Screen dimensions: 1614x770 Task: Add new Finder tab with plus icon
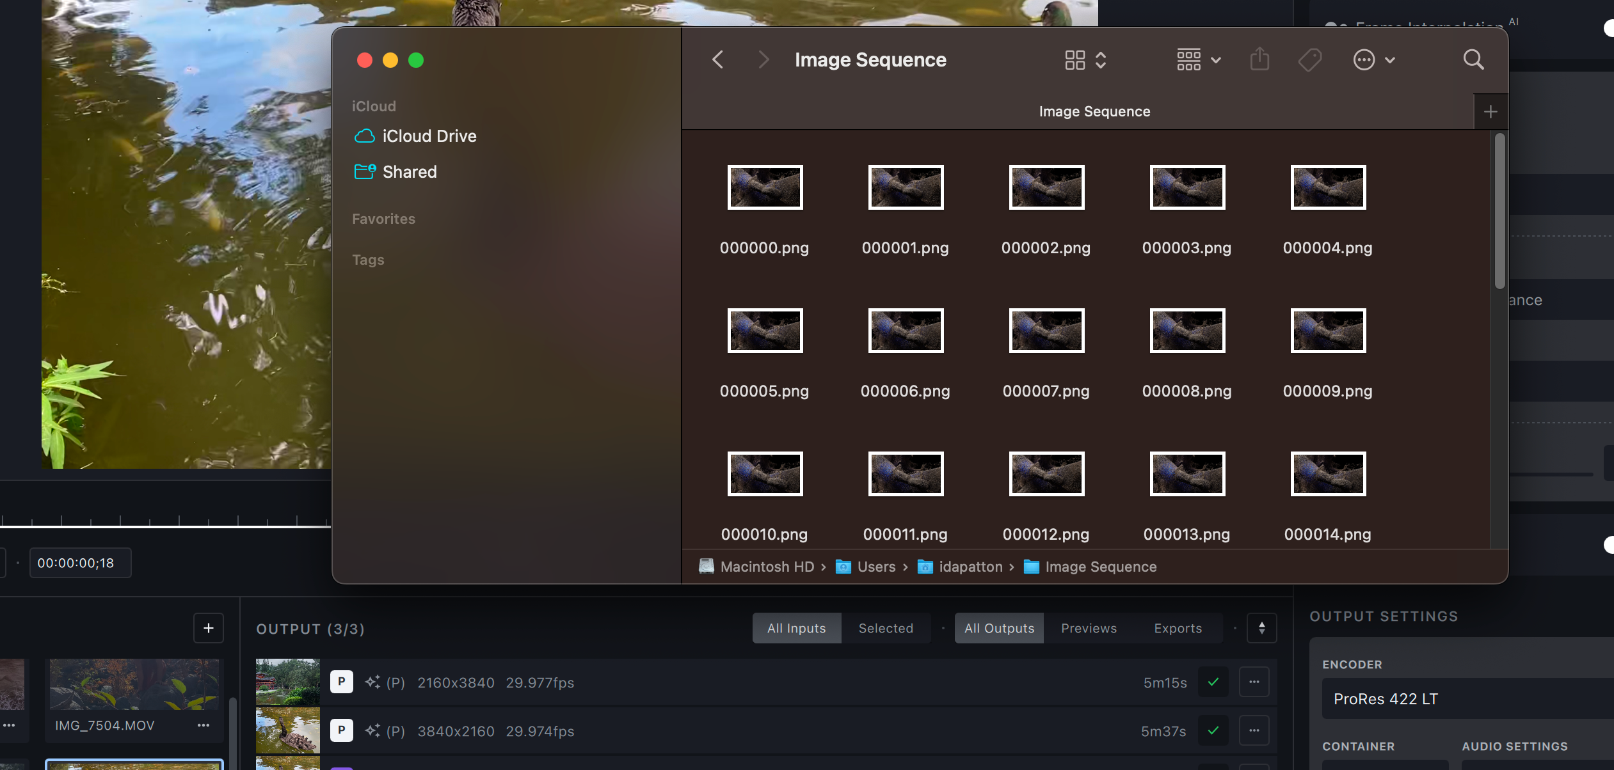point(1490,112)
